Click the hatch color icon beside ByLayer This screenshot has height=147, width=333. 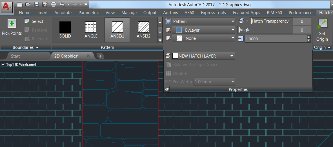click(168, 30)
